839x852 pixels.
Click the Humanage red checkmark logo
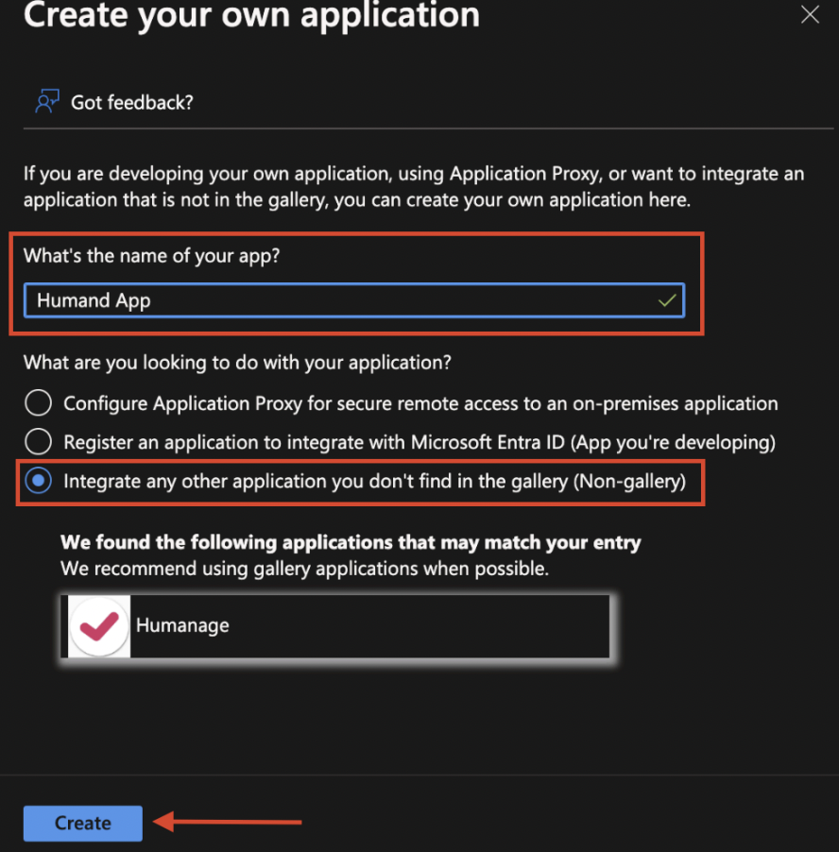pyautogui.click(x=98, y=625)
